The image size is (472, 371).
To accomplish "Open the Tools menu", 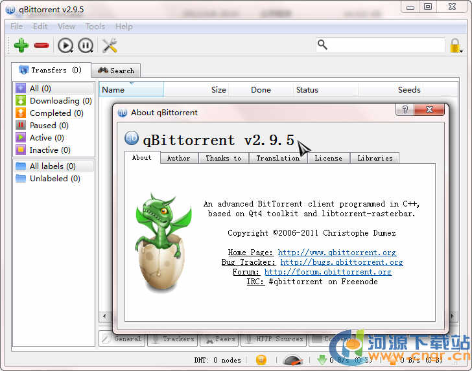I will tap(95, 27).
